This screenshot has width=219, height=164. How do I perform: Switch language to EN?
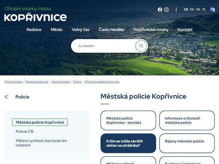[192, 9]
